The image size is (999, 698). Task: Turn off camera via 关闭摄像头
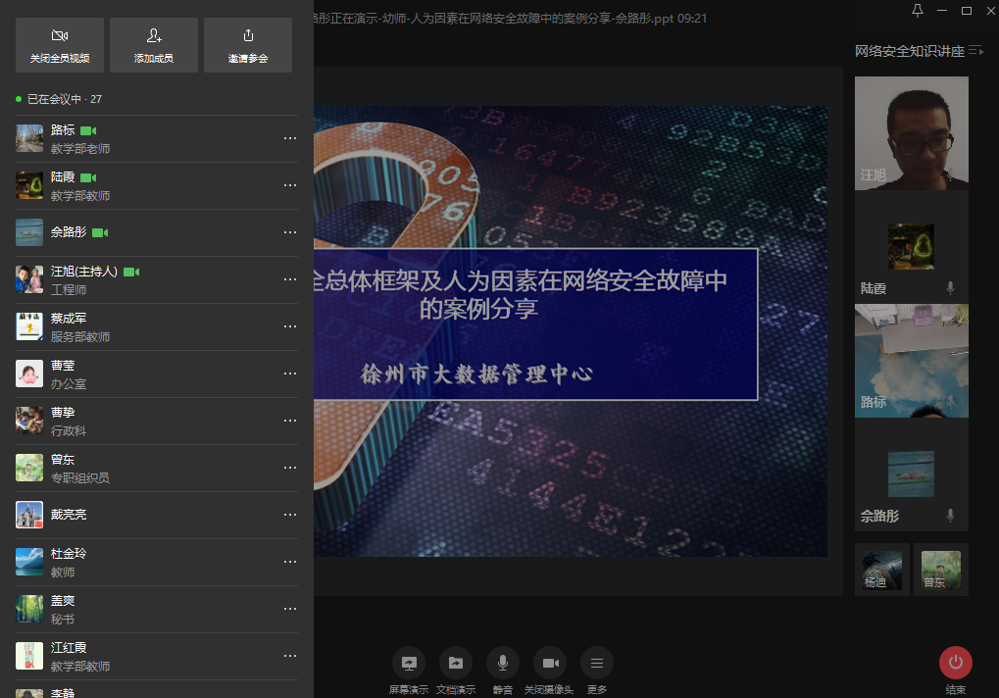550,664
